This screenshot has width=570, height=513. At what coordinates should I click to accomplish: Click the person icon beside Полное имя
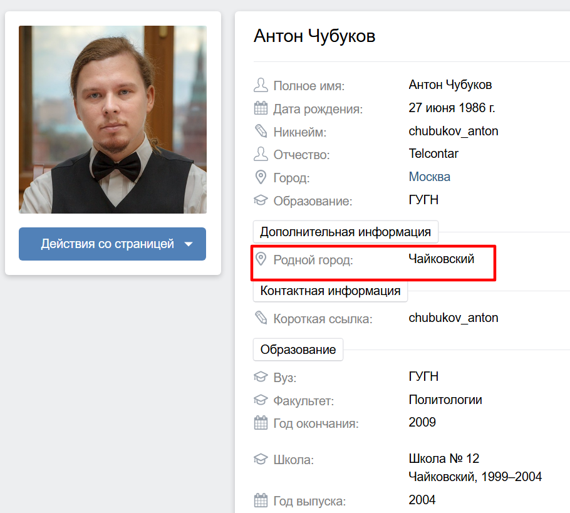tap(261, 85)
